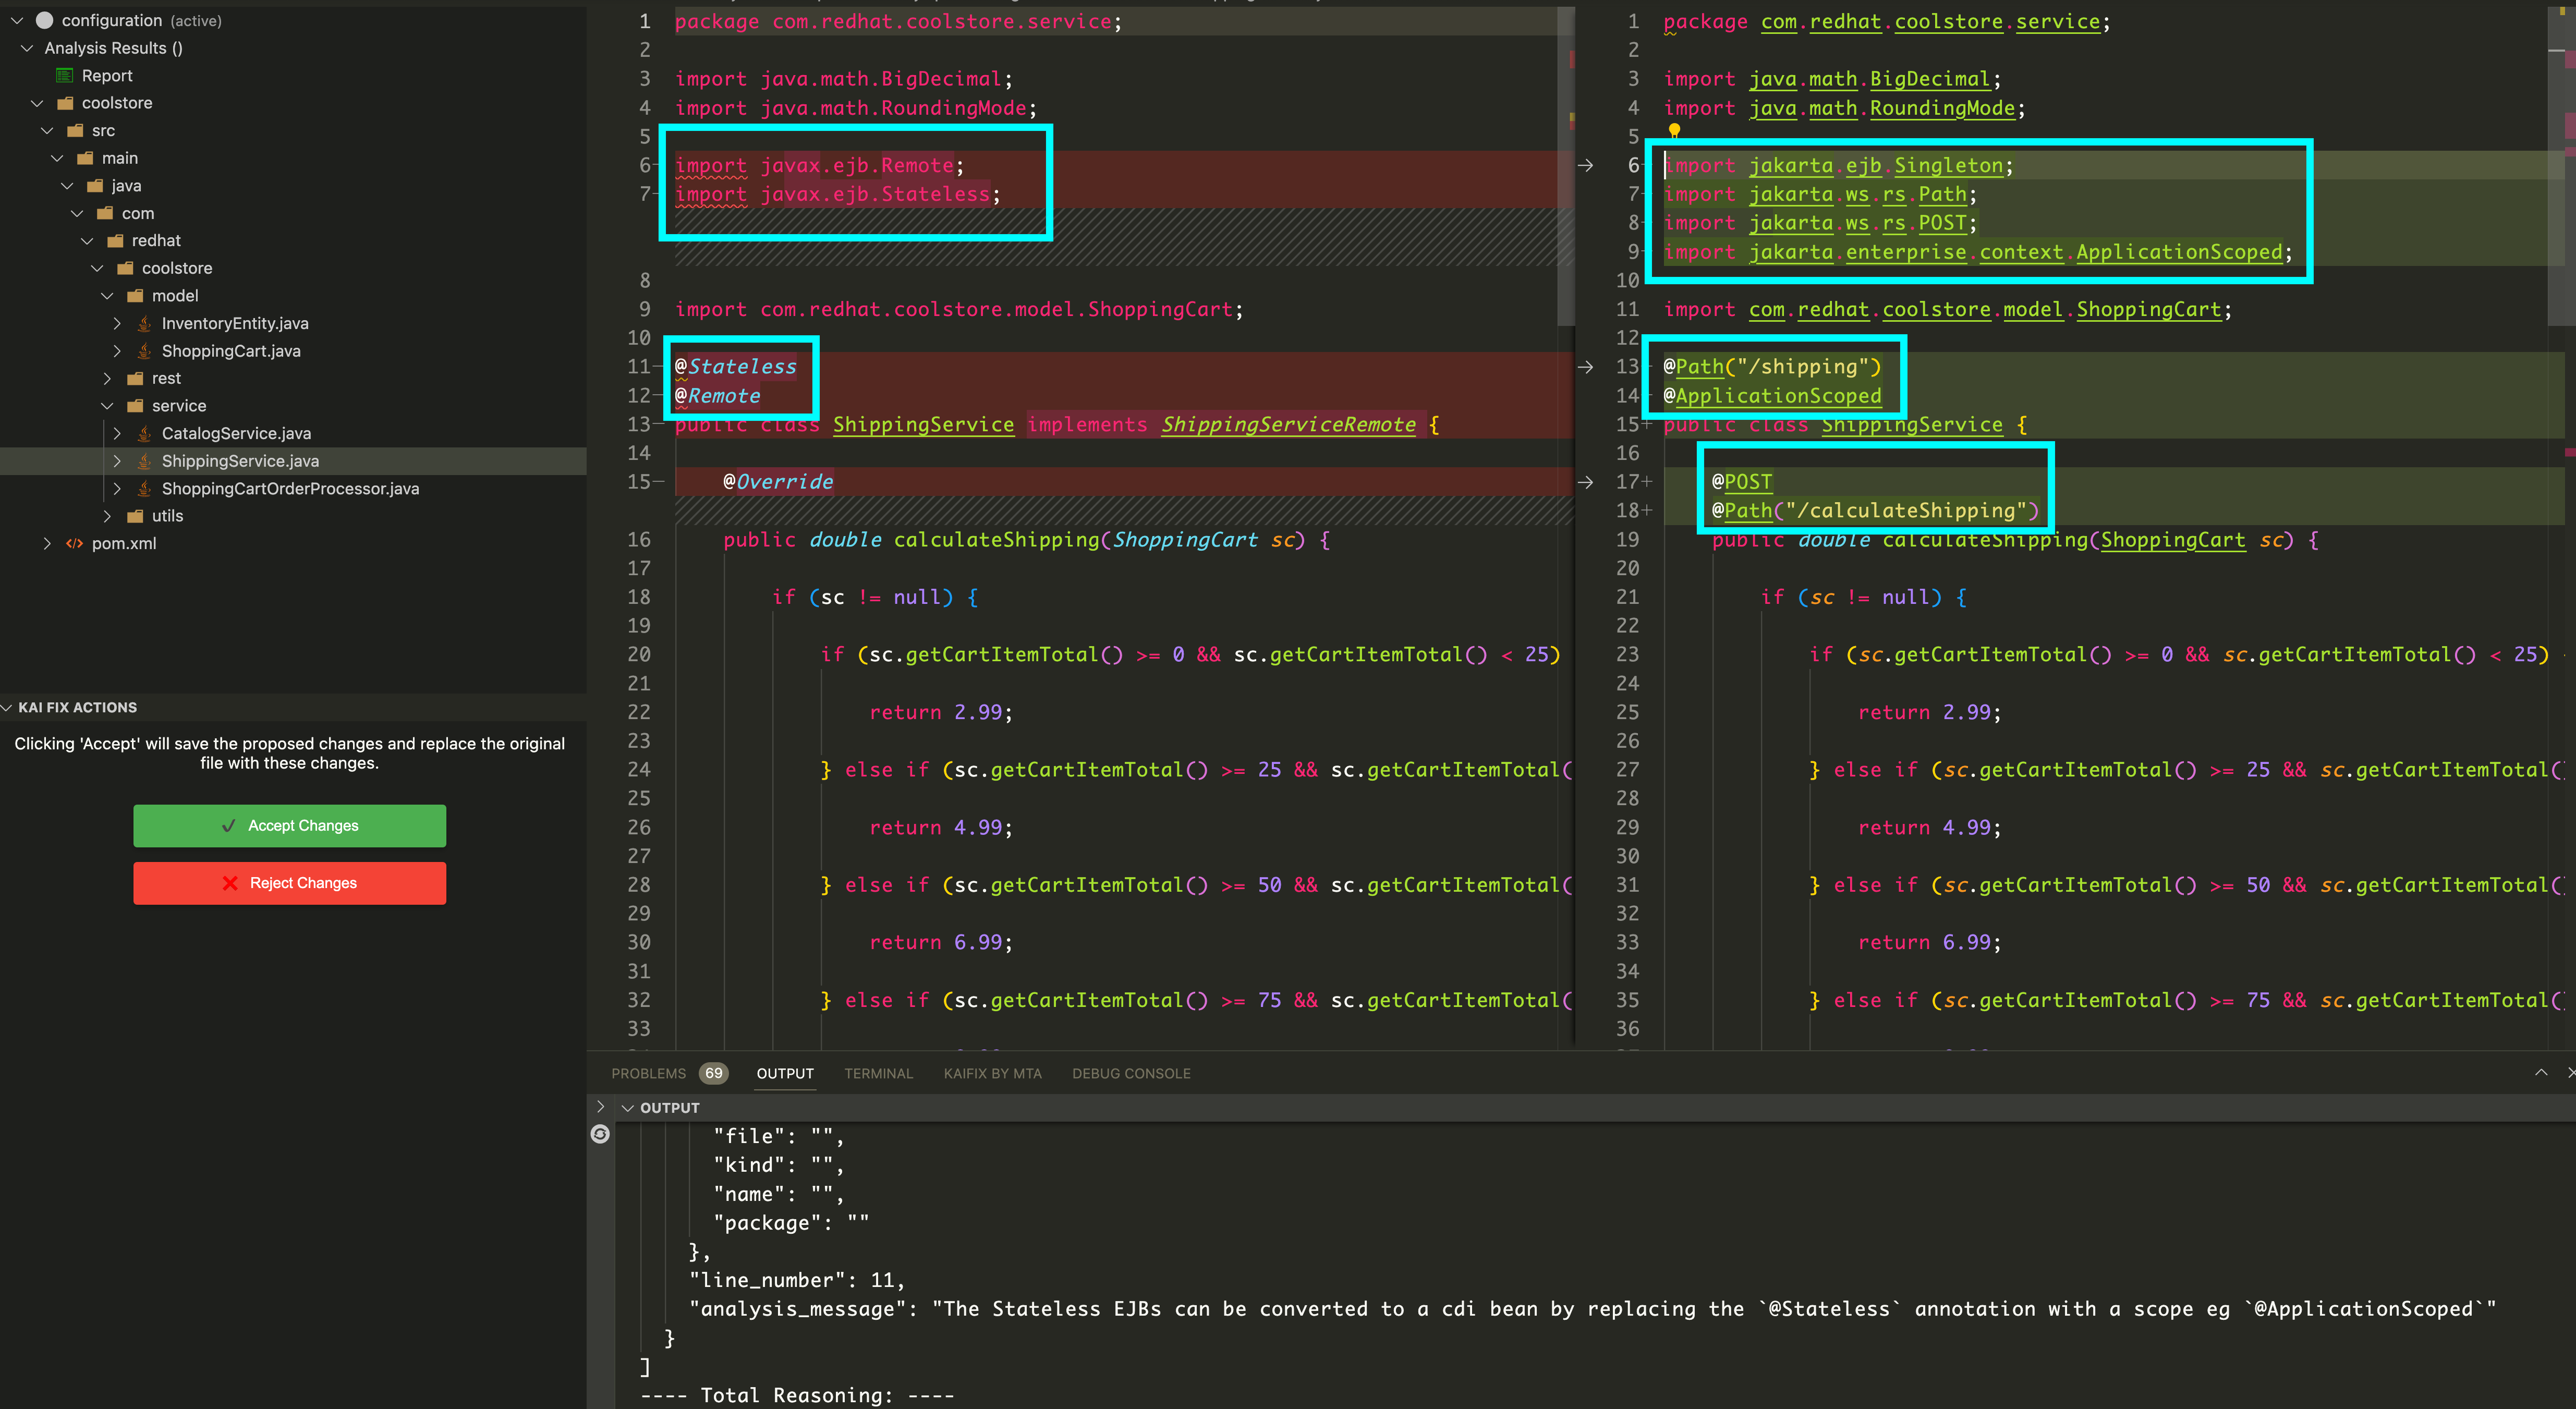Image resolution: width=2576 pixels, height=1409 pixels.
Task: Switch to the TERMINAL tab
Action: [x=878, y=1073]
